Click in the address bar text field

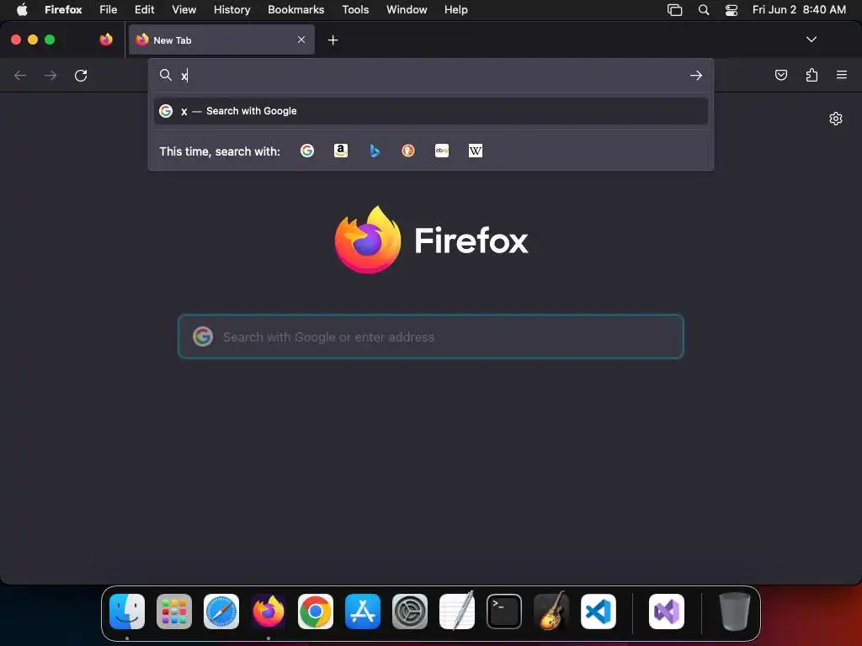click(432, 75)
